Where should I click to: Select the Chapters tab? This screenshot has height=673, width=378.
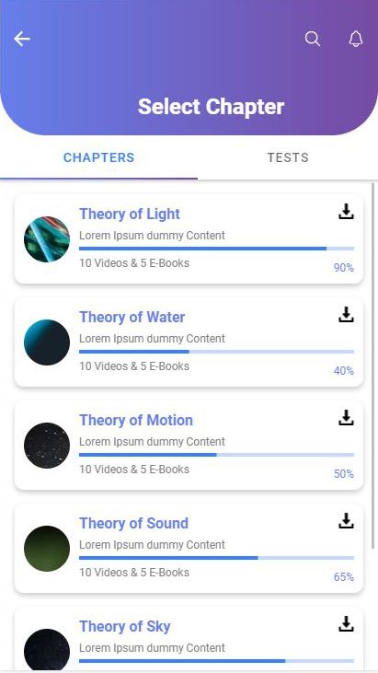[98, 157]
